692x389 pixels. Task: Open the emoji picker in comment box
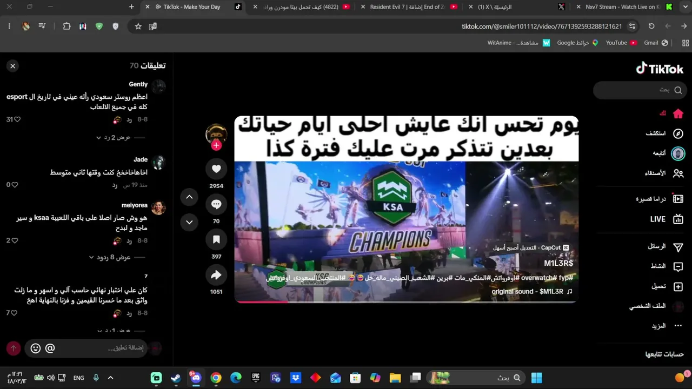(36, 348)
